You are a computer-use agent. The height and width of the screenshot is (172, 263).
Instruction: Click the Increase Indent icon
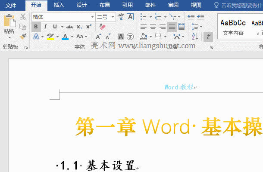[x=201, y=17]
